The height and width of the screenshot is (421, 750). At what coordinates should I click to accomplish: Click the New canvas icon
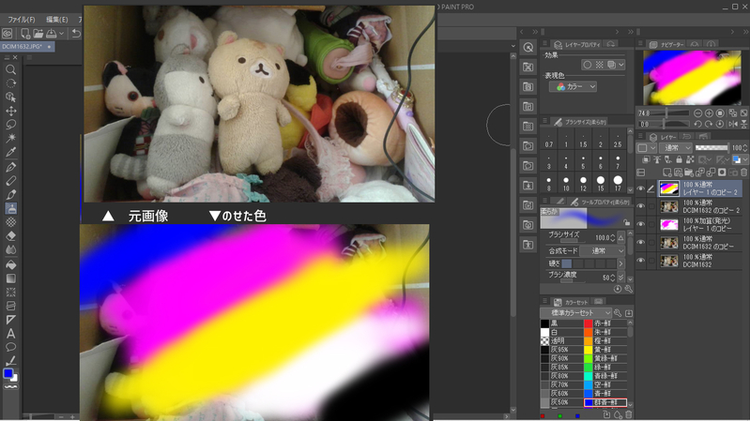(24, 33)
